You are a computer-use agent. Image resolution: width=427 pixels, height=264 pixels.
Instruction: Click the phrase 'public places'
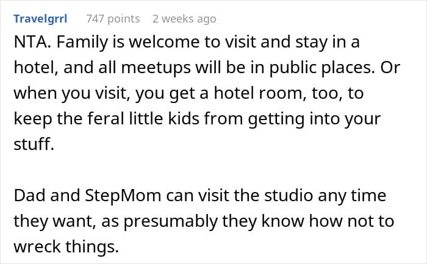(x=322, y=68)
